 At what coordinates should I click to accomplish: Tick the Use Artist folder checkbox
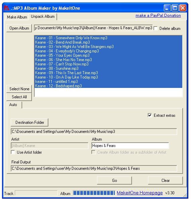[13, 152]
